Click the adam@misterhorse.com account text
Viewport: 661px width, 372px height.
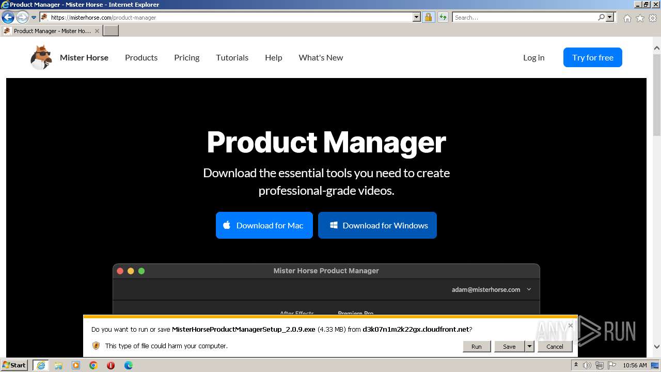coord(486,289)
